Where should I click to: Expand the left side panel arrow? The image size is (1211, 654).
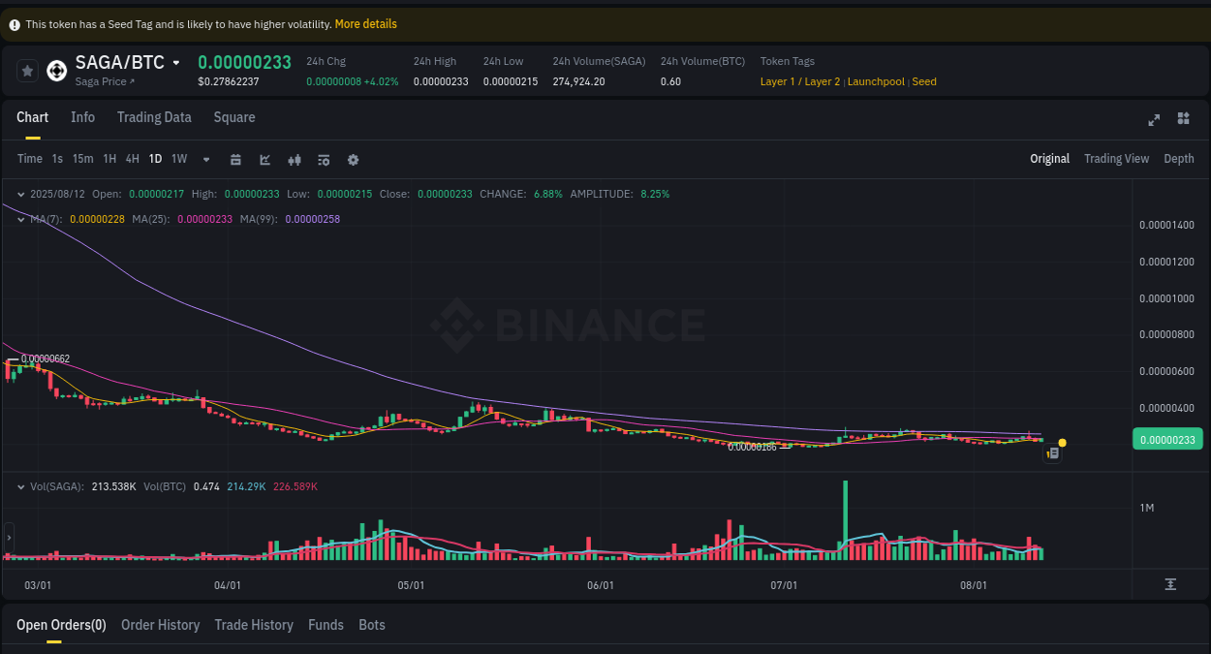pos(9,537)
